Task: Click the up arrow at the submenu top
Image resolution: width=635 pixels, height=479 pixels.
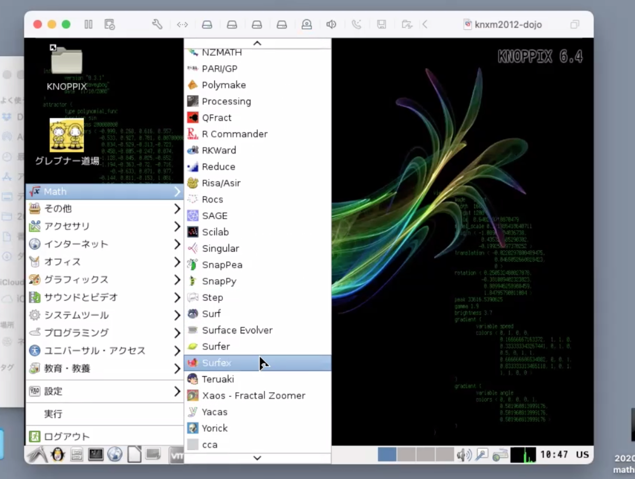Action: (257, 43)
